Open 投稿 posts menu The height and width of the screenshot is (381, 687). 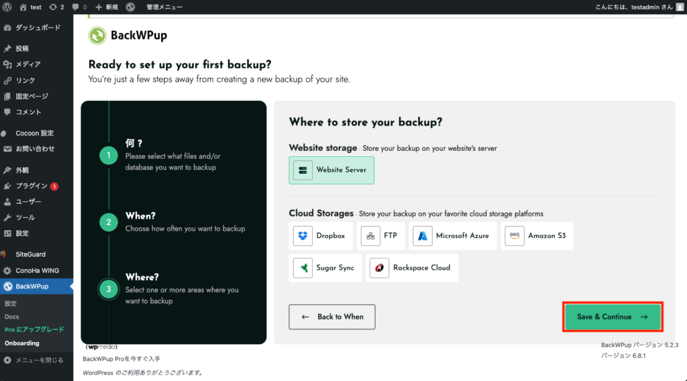click(37, 48)
